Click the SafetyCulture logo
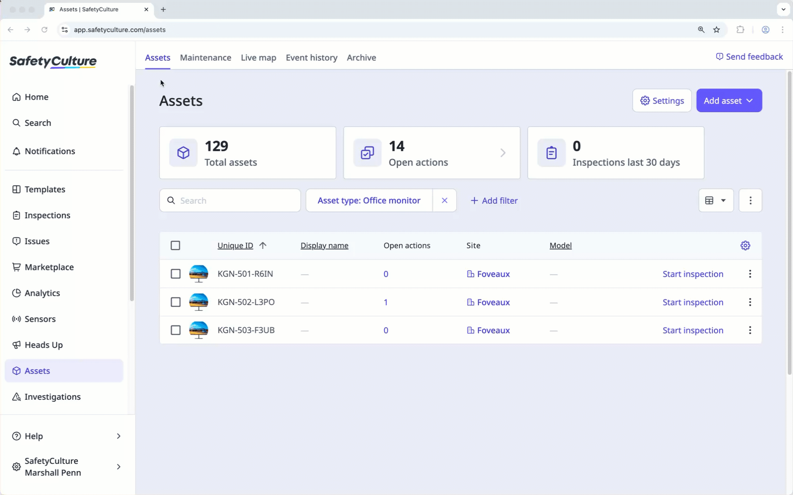Screen dimensions: 793x495 (53, 62)
